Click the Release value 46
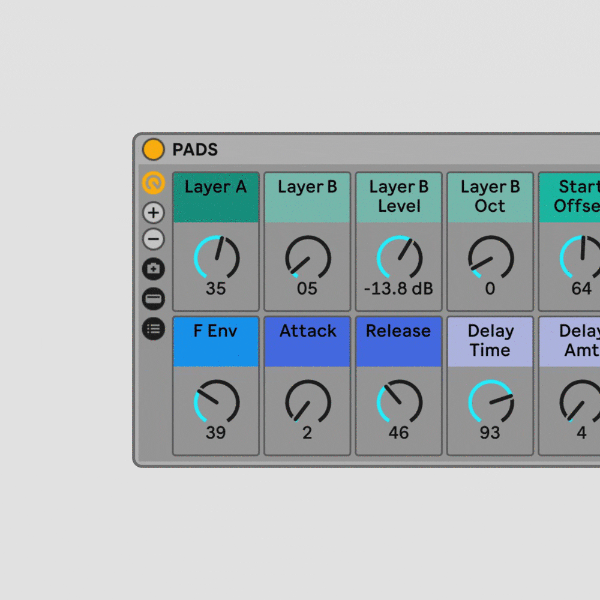Image resolution: width=600 pixels, height=600 pixels. tap(399, 433)
